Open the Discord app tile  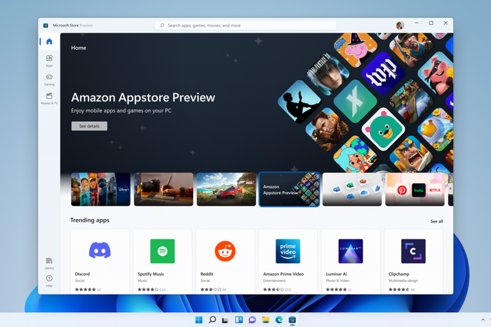tap(100, 262)
